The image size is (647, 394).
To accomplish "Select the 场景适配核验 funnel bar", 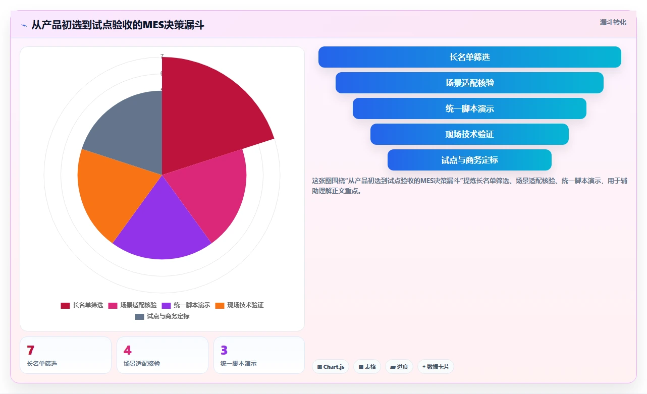I will click(x=469, y=83).
